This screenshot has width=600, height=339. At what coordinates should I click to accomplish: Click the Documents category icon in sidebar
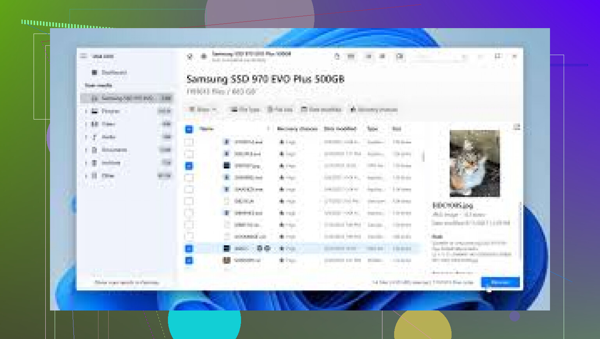tap(95, 150)
